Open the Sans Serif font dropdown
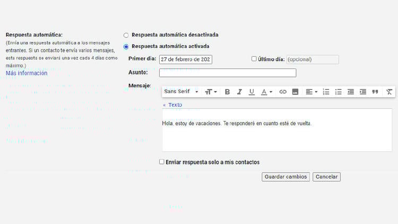 coord(181,92)
